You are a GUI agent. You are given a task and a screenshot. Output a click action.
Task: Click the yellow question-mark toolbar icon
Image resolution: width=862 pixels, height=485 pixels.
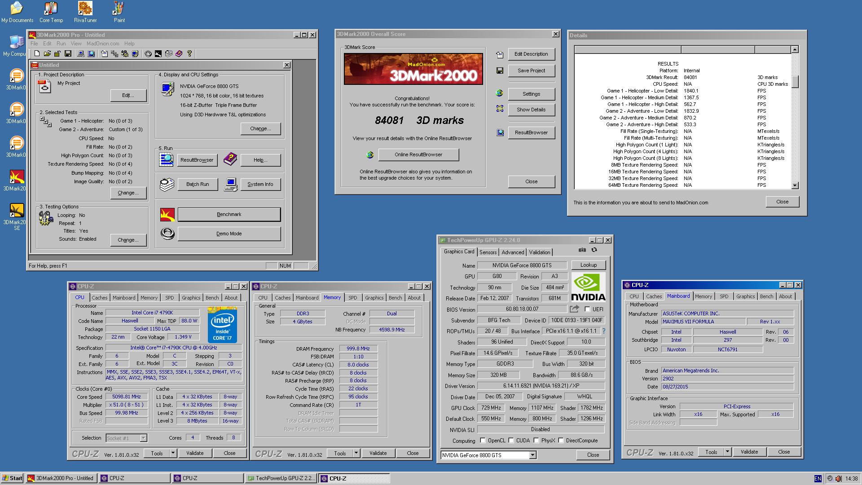click(x=189, y=53)
